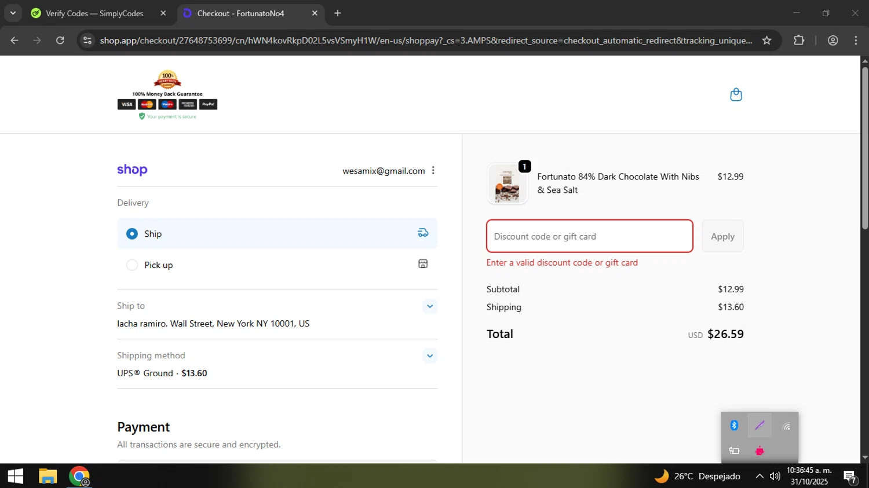This screenshot has width=869, height=488.
Task: Click the store logo with money back guarantee
Action: 167,94
